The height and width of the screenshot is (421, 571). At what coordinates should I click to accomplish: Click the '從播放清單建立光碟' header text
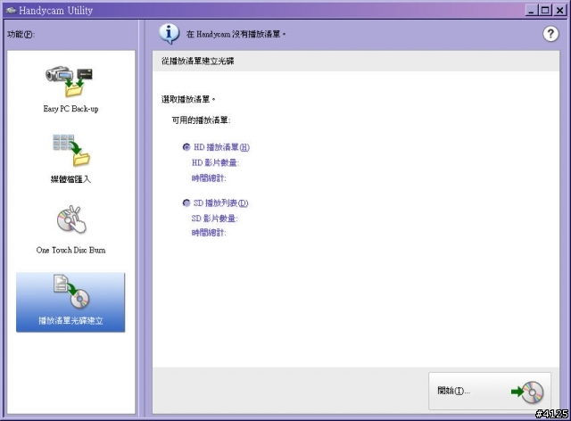point(198,61)
